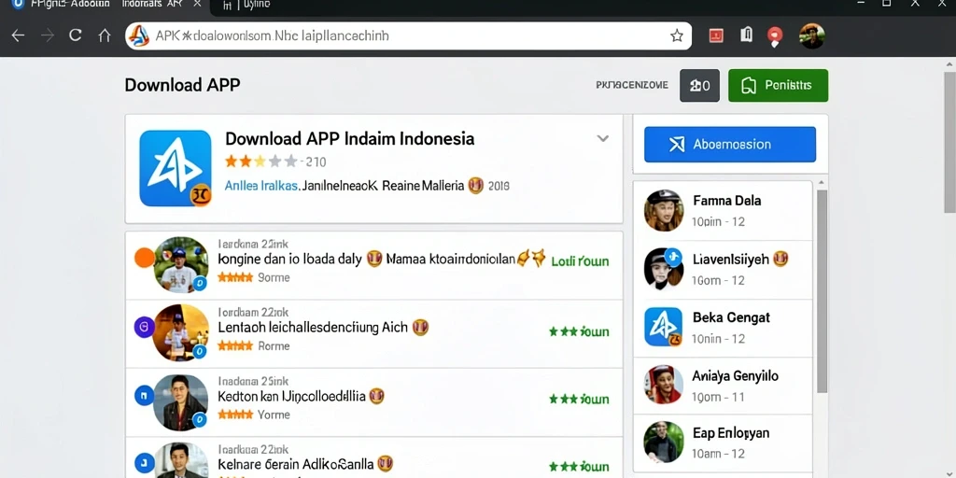Open avatar thumbnail of Iongine dan row
This screenshot has width=956, height=478.
[x=181, y=264]
